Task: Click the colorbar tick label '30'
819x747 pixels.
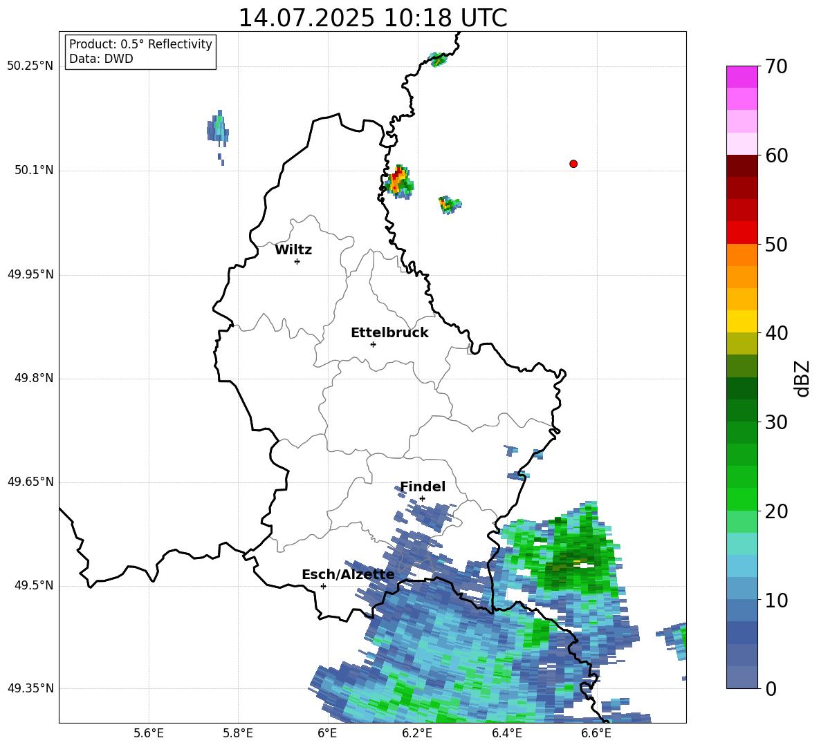Action: tap(775, 422)
